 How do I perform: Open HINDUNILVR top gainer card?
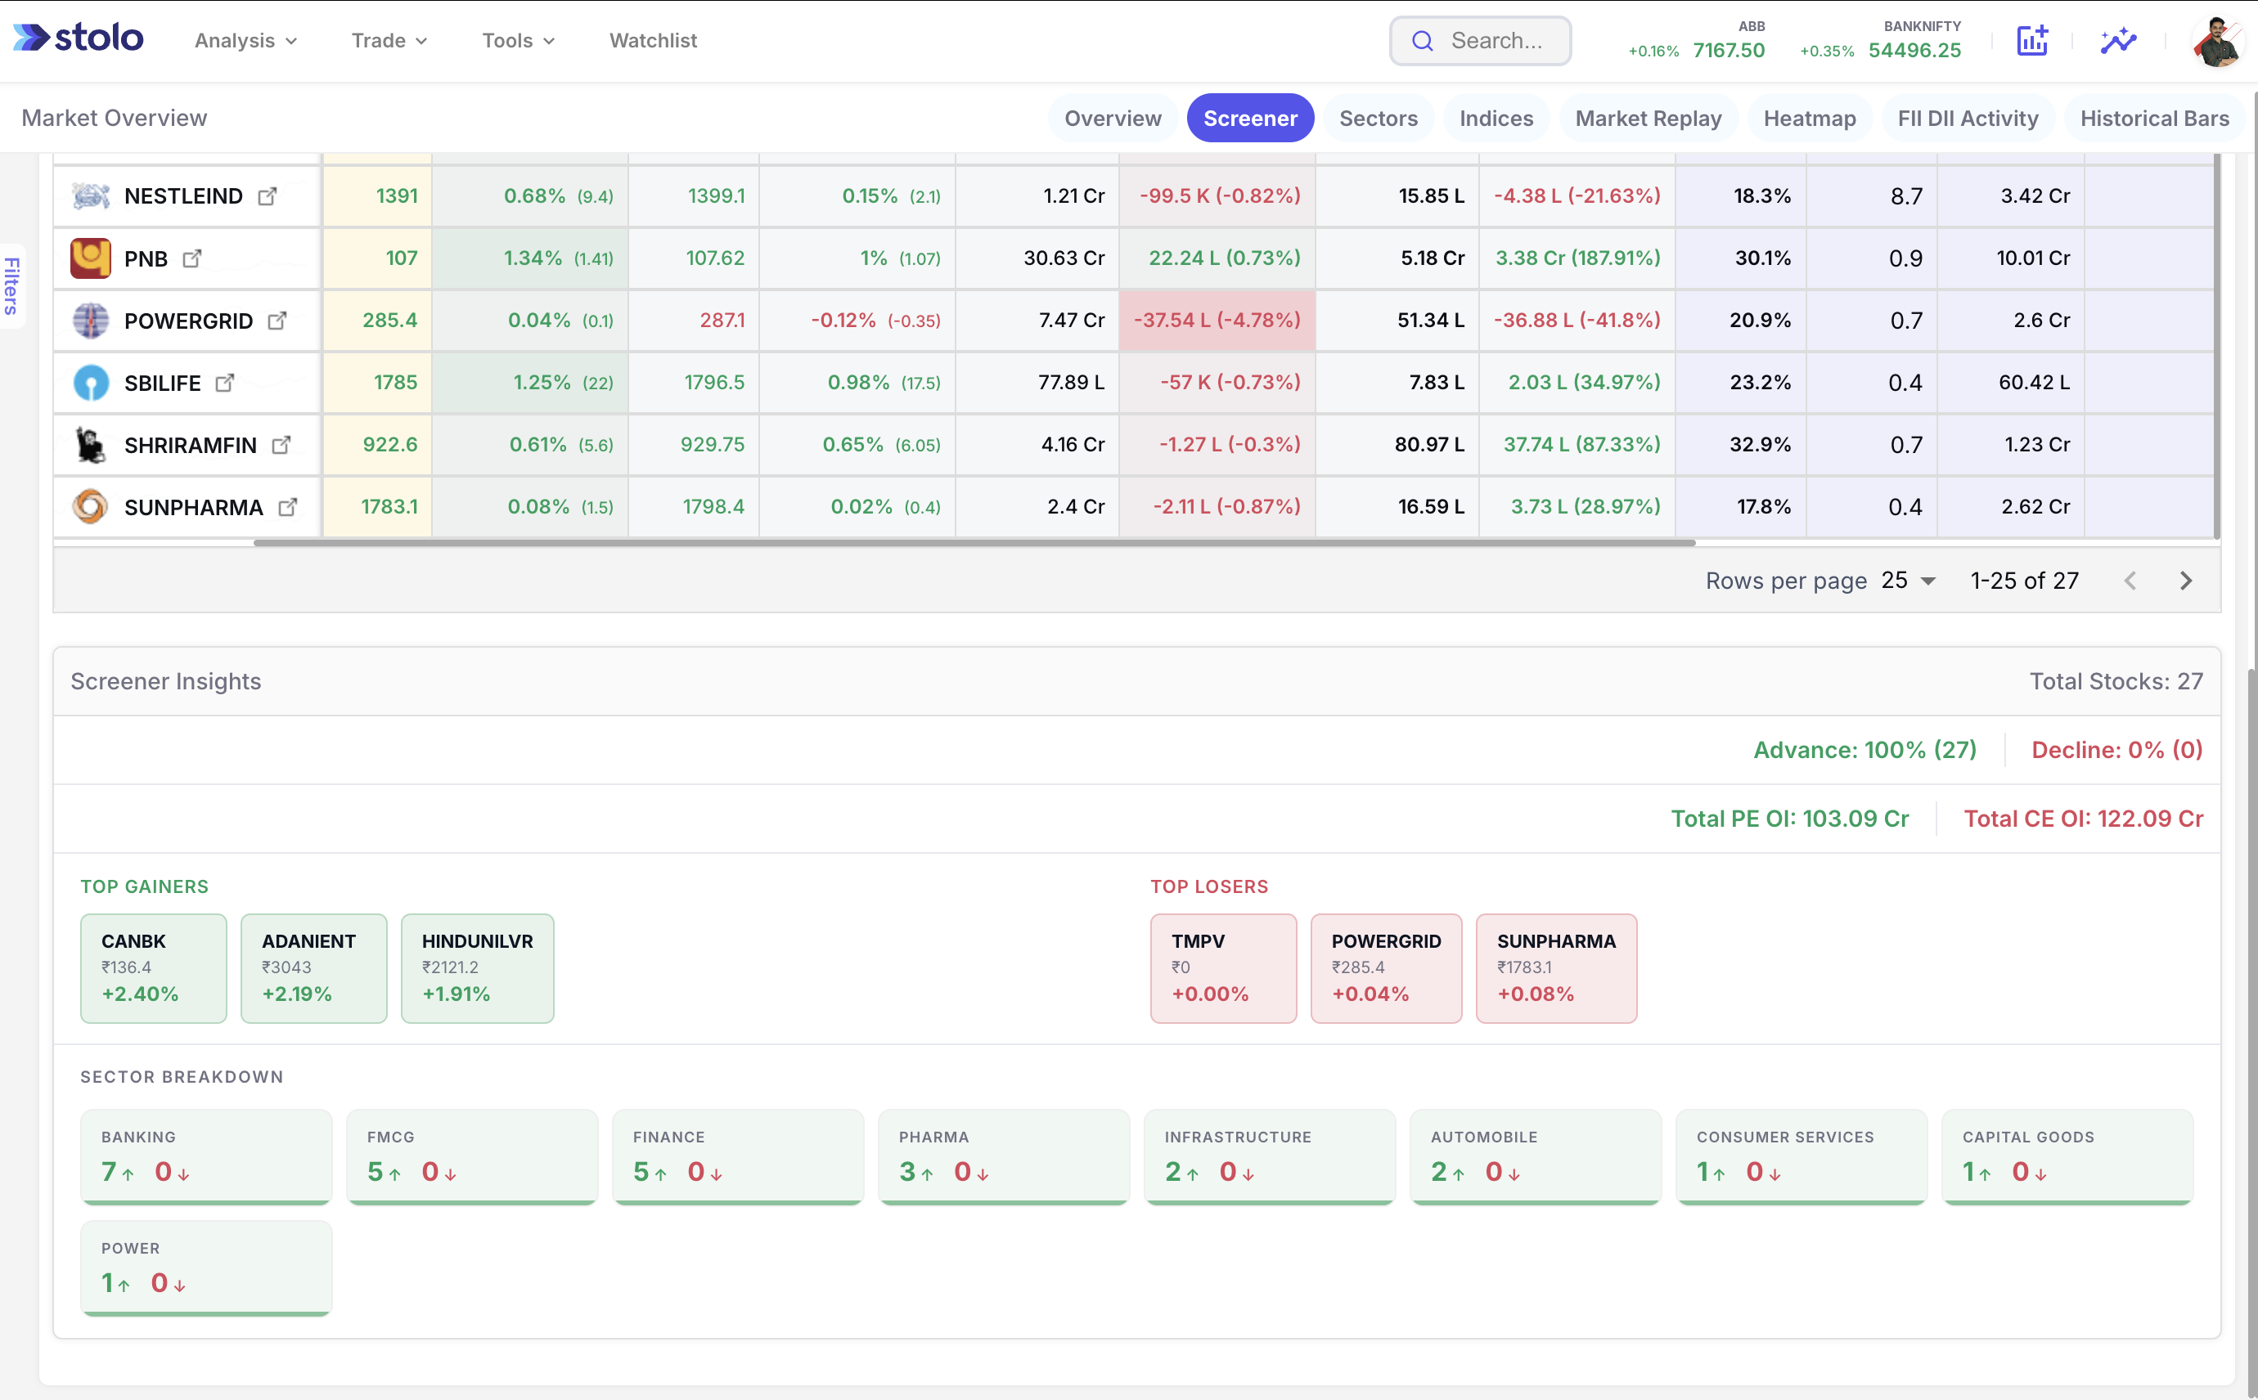[478, 968]
